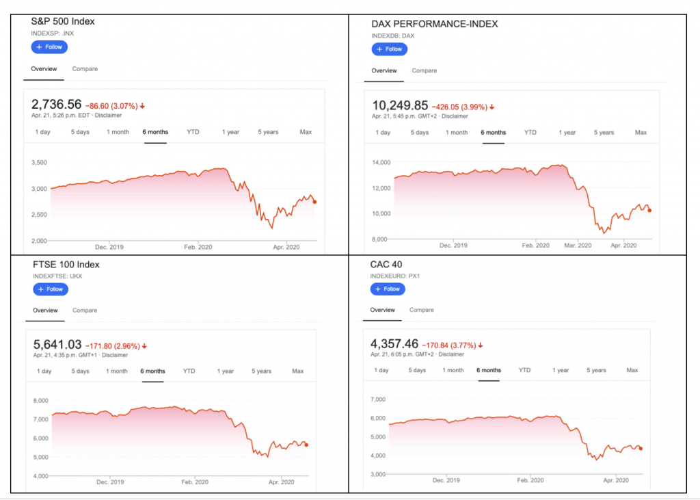Select Max range on the FTSE 100 chart
This screenshot has width=700, height=500.
(298, 371)
